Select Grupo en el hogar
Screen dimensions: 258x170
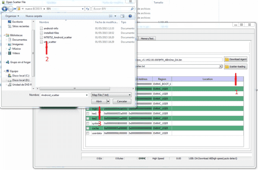click(20, 62)
